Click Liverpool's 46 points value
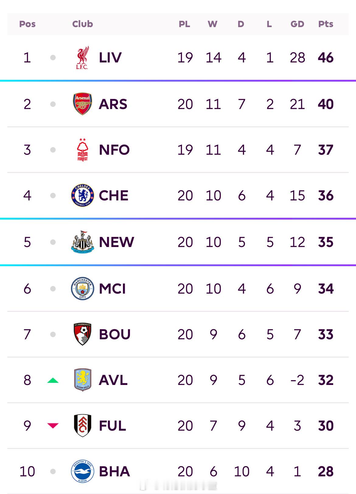 [326, 58]
